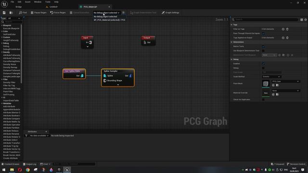Select Self Pruning in node palette
The width and height of the screenshot is (308, 173).
point(9,95)
